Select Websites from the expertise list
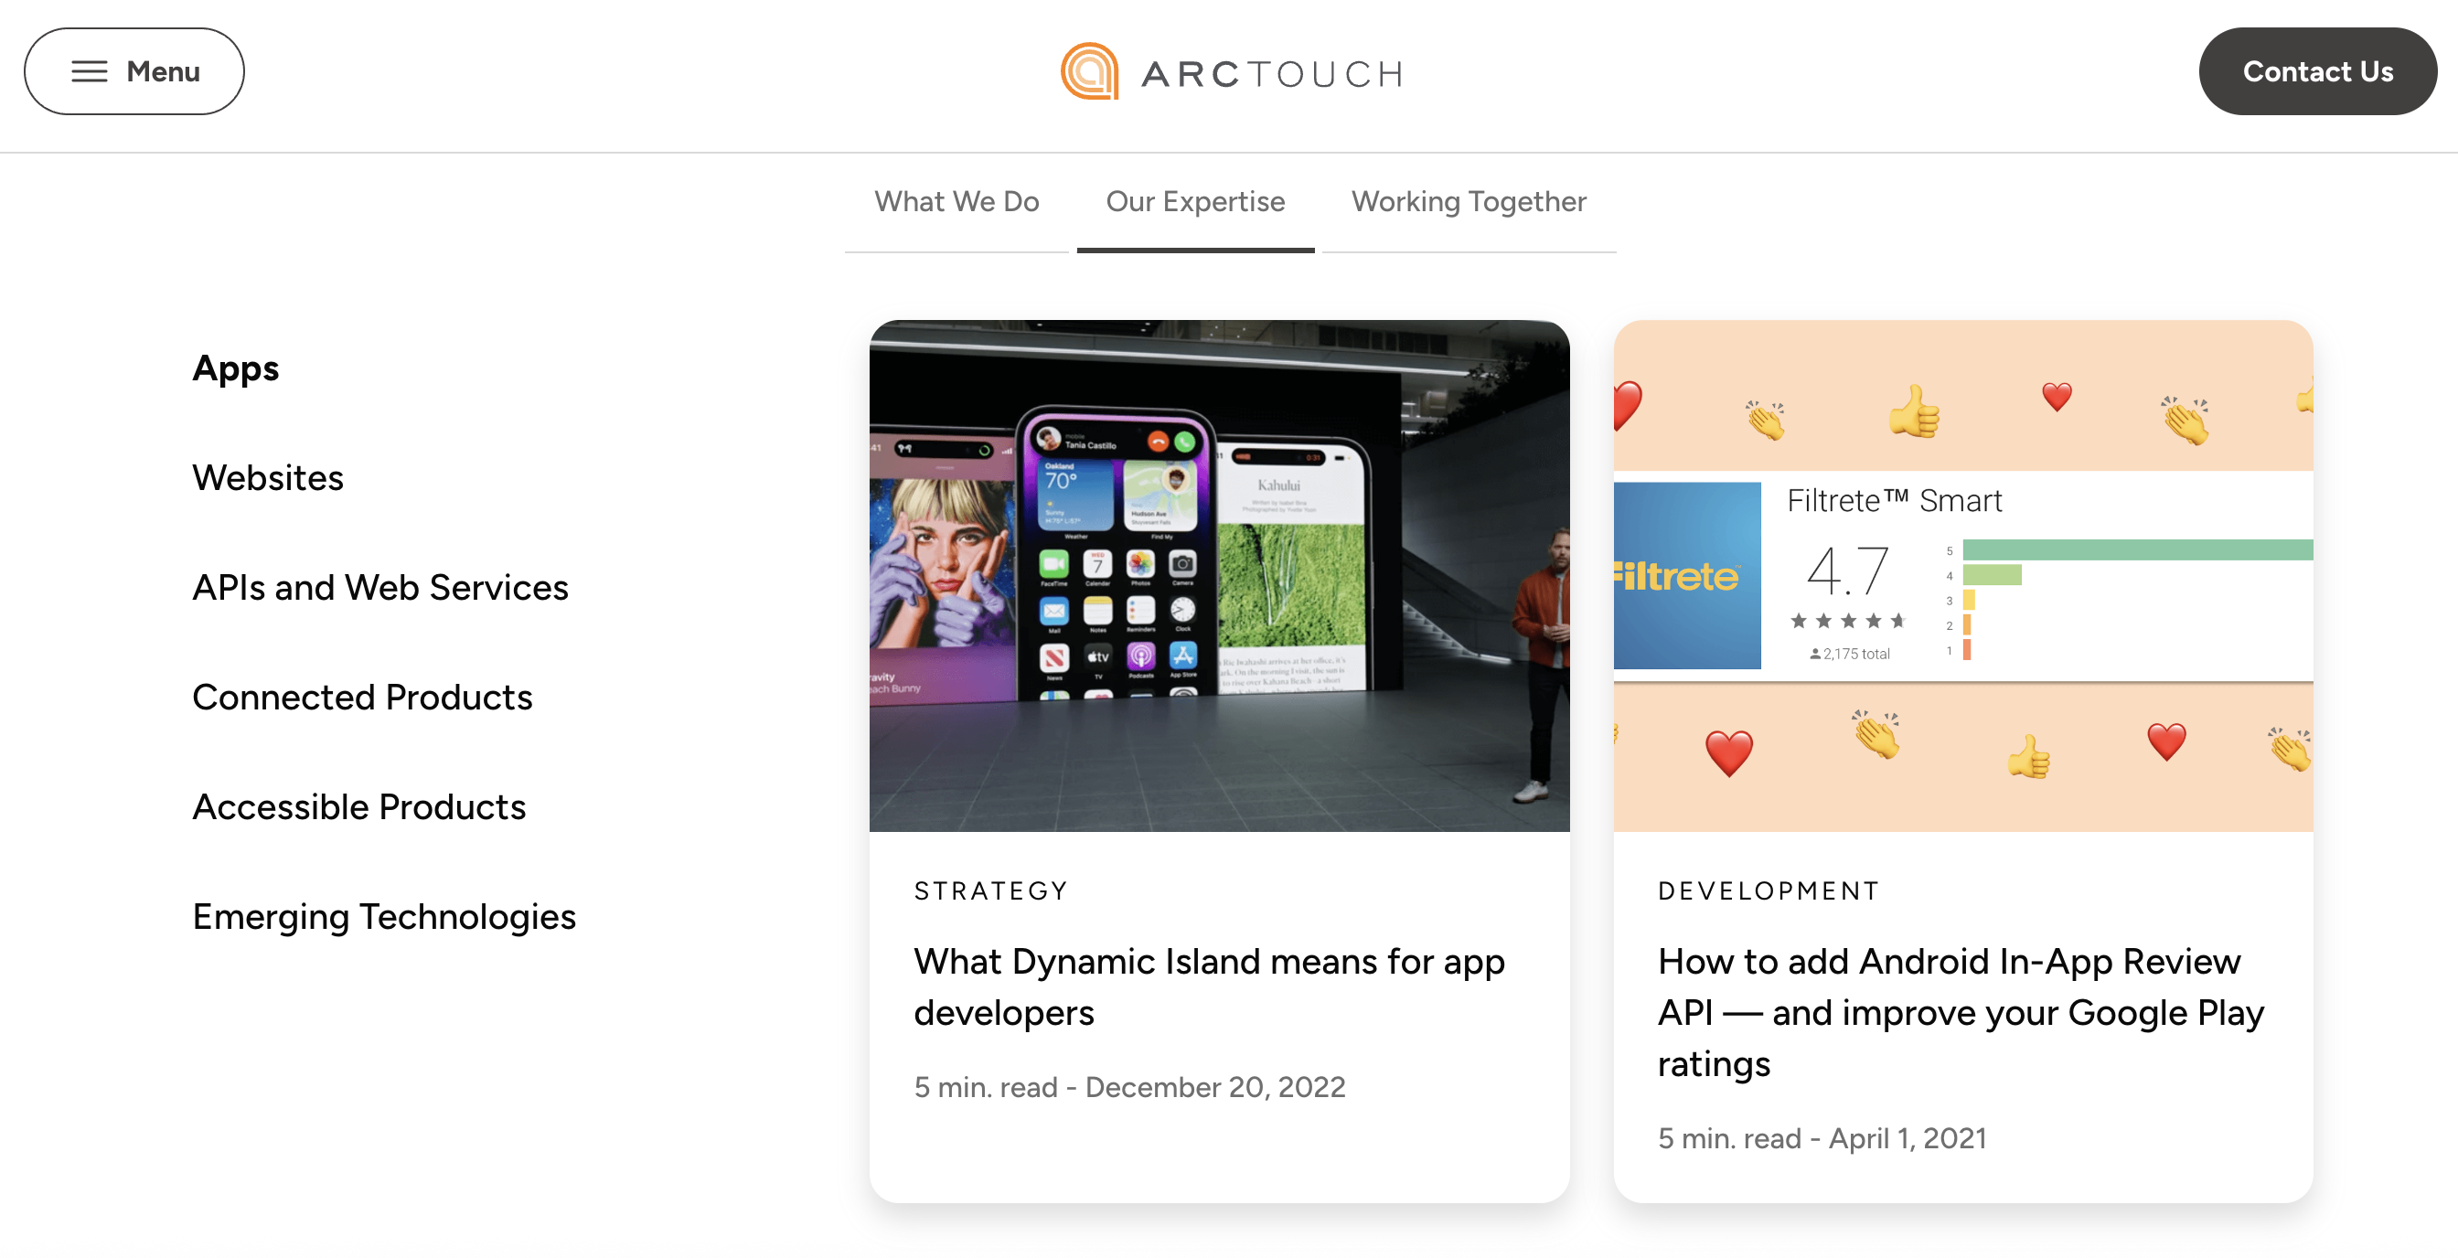 tap(268, 478)
